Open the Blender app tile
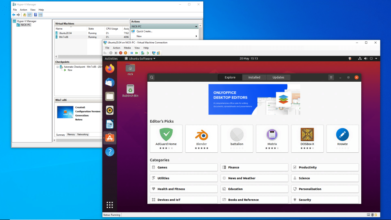The height and width of the screenshot is (220, 391). click(201, 138)
